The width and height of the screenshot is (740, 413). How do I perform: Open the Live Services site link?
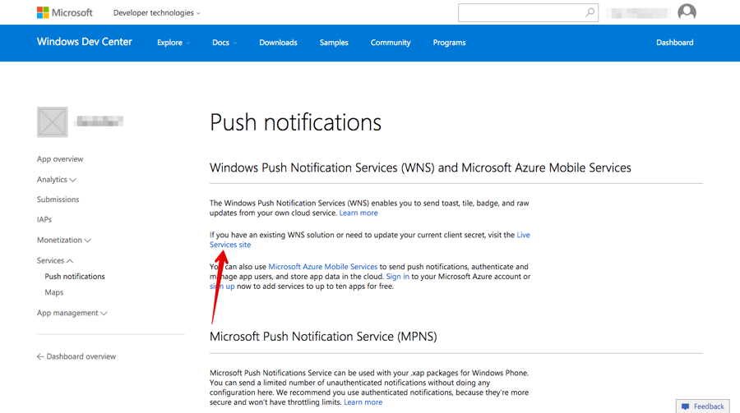[230, 245]
